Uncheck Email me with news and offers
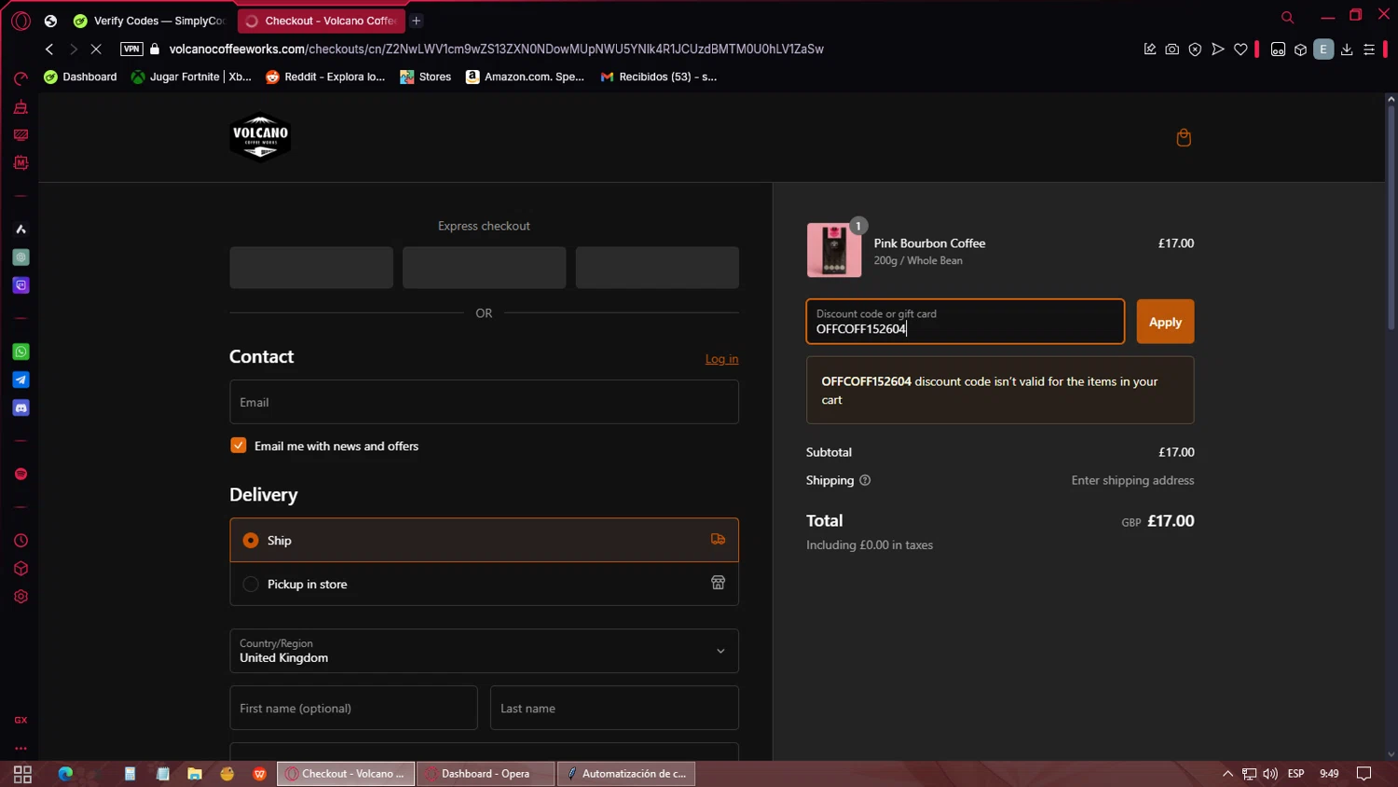This screenshot has width=1398, height=787. (239, 446)
